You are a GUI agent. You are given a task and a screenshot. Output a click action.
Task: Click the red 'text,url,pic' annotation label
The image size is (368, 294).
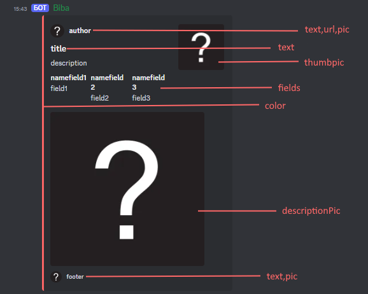[327, 29]
